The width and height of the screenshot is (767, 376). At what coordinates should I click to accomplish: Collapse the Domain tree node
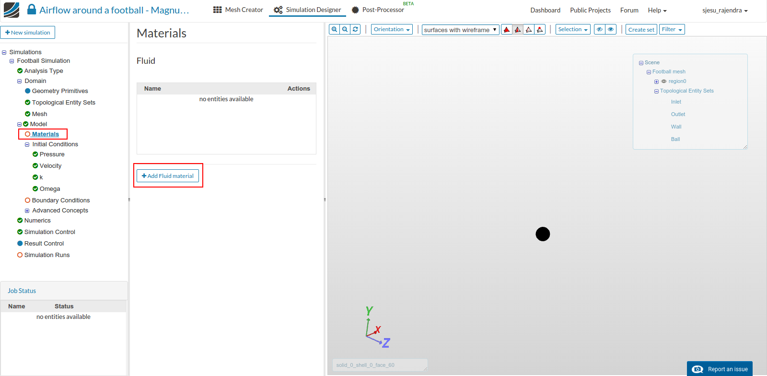pos(20,82)
